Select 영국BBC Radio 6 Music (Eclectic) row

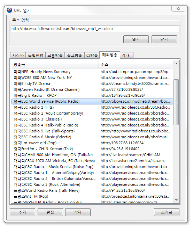click(92, 137)
